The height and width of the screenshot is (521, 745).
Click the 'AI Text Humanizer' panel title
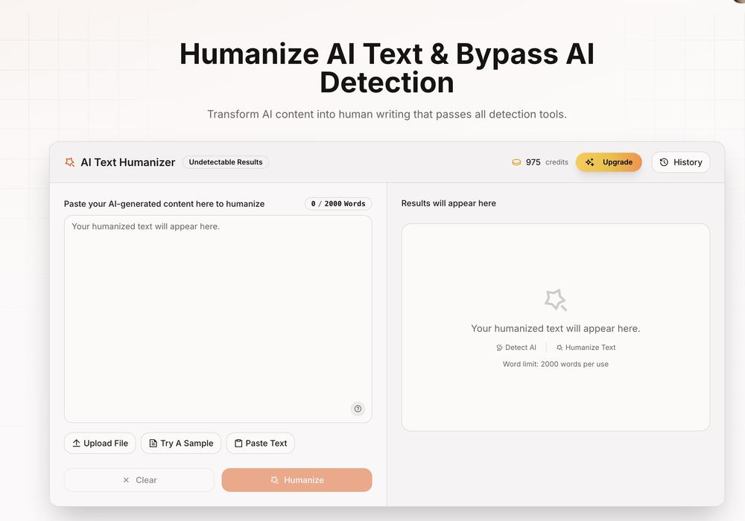tap(128, 162)
